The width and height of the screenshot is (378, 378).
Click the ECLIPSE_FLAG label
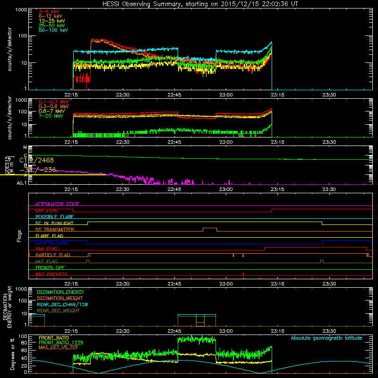coord(52,242)
